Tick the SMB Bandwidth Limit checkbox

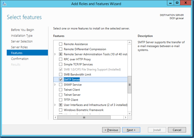coord(61,74)
